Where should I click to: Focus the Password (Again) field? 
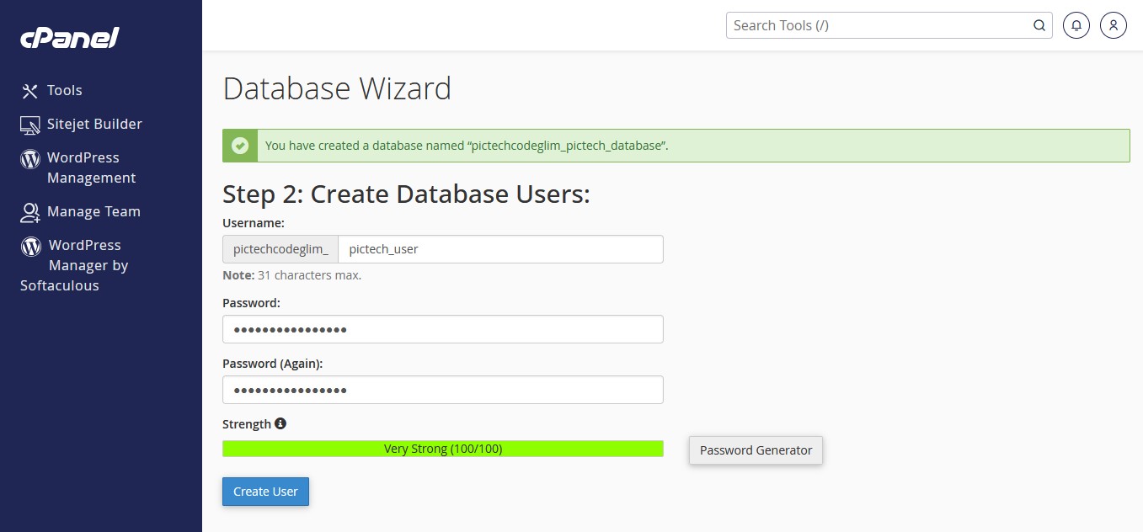tap(443, 390)
